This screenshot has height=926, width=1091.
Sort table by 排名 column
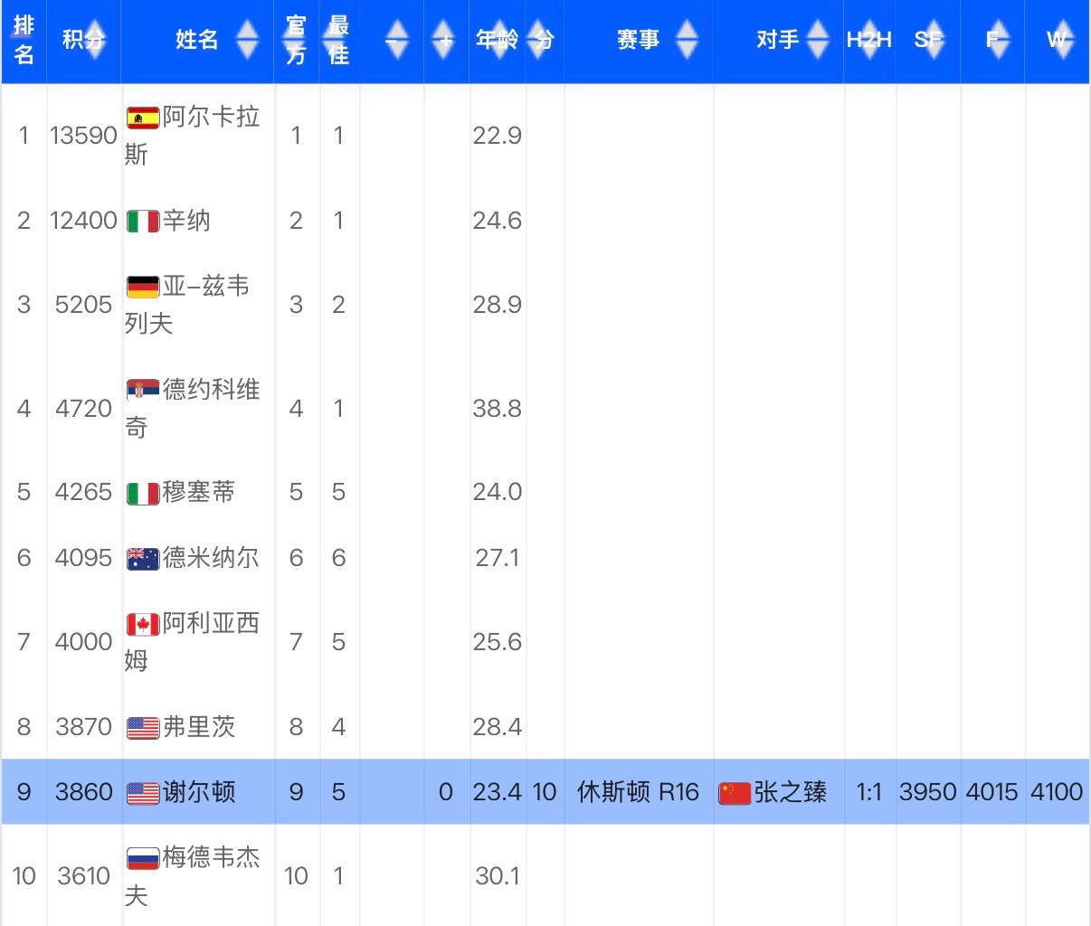coord(24,41)
